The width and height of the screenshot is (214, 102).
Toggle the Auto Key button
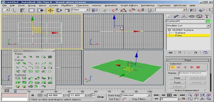click(x=114, y=95)
